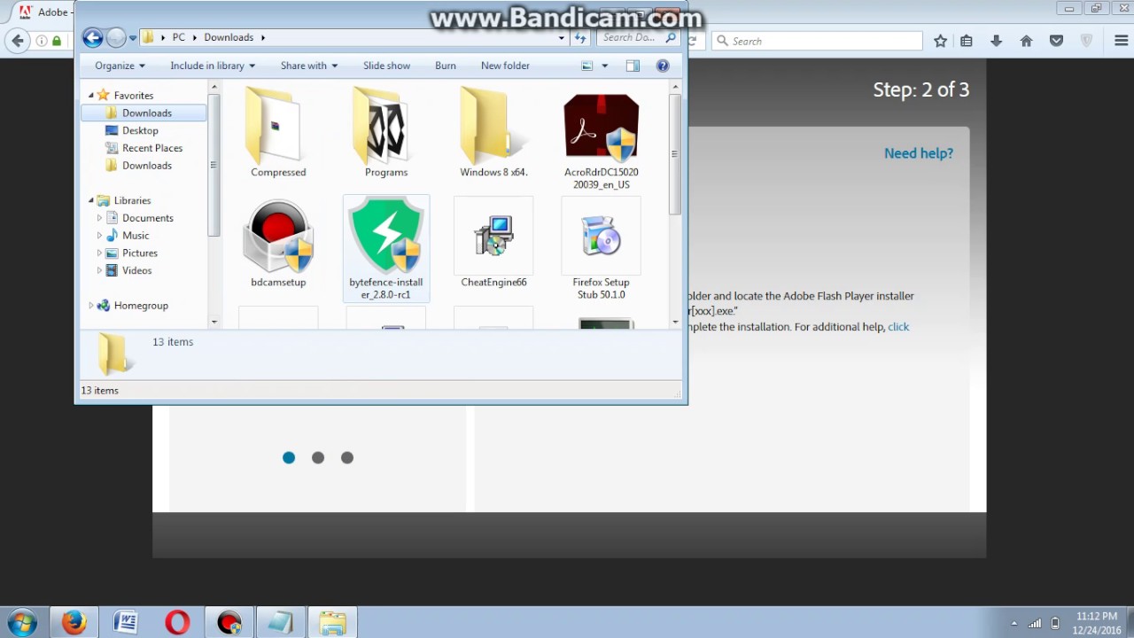The width and height of the screenshot is (1134, 638).
Task: Select Firefox Setup Stub 50.1.0 file
Action: pos(601,249)
